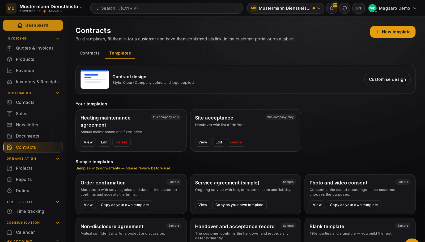Open the Products sidebar item

[x=33, y=59]
